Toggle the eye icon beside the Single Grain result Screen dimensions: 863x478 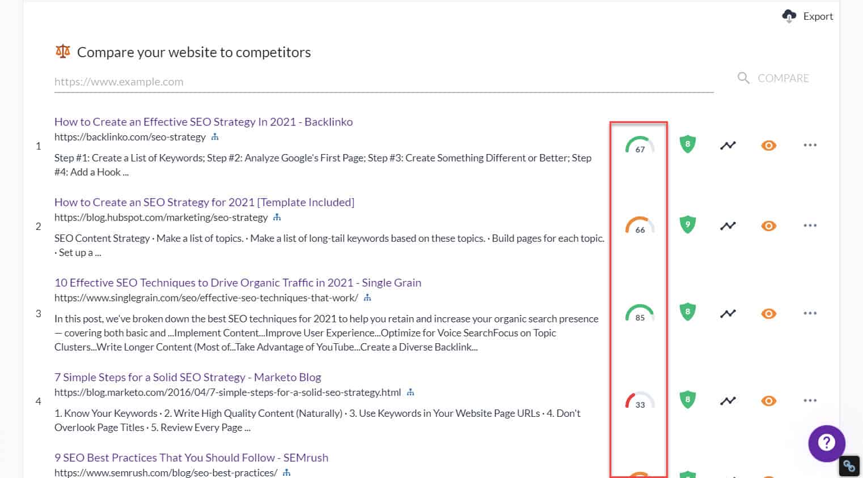point(769,314)
